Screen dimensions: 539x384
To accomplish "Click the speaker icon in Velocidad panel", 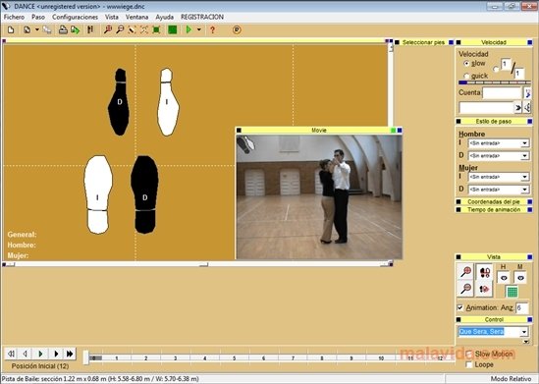I will 527,108.
